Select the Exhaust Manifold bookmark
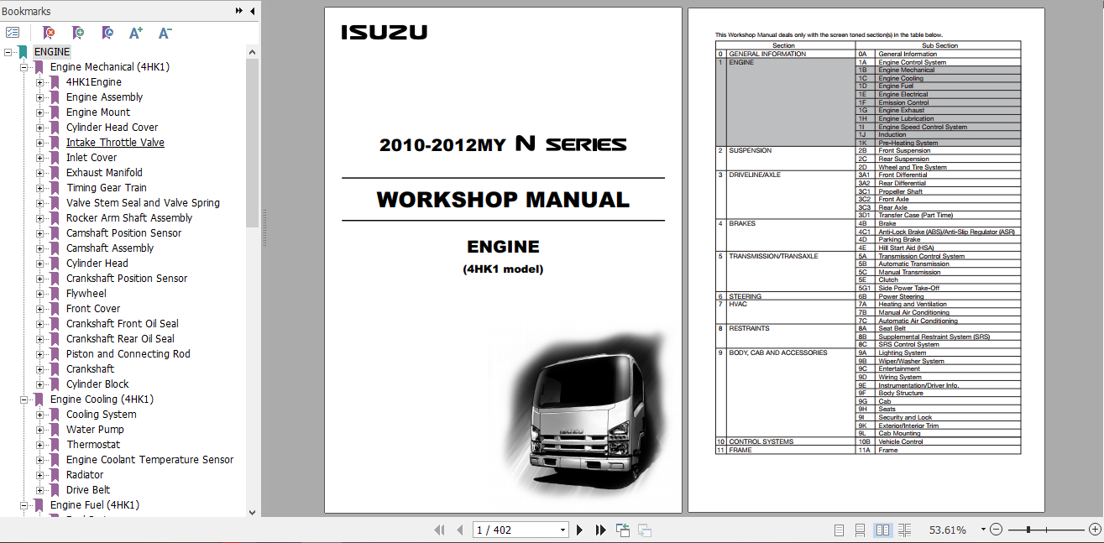Viewport: 1104px width, 543px height. pos(105,173)
